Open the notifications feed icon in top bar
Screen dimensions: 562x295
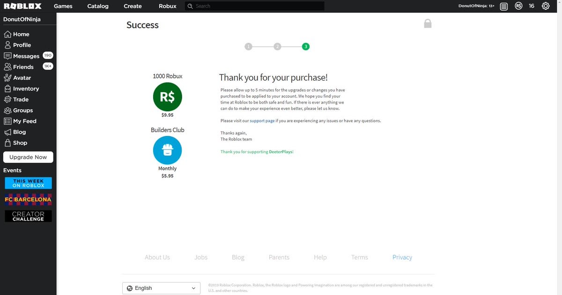[503, 6]
